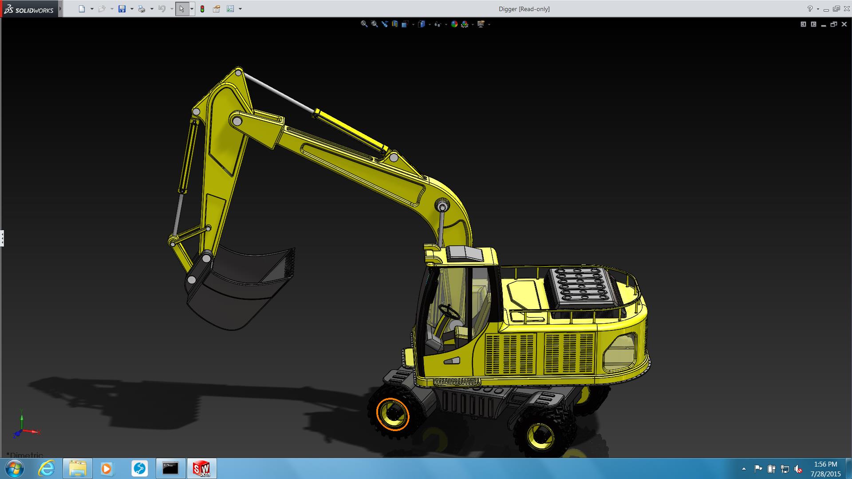Click the Print icon

(142, 9)
